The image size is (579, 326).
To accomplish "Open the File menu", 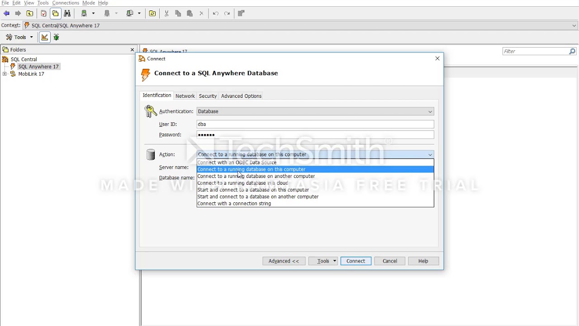I will tap(5, 3).
